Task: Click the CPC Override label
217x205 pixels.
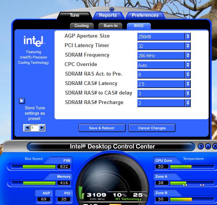Action: pyautogui.click(x=81, y=65)
